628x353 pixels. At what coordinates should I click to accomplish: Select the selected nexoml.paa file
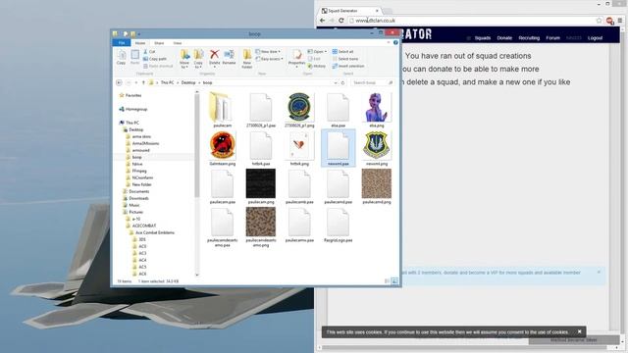pos(338,148)
